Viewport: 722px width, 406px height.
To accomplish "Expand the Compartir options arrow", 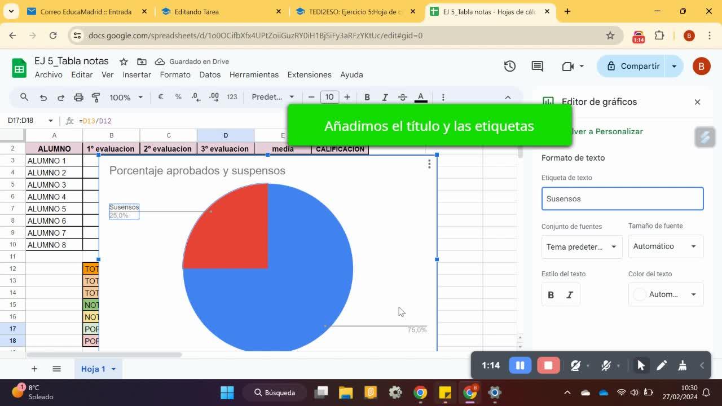I will point(674,66).
